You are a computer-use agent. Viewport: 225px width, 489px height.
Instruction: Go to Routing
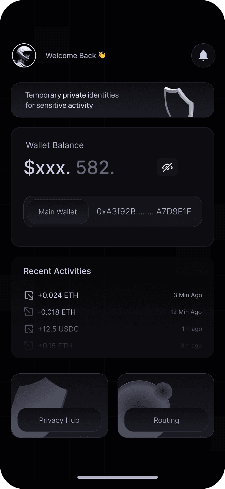pos(166,420)
